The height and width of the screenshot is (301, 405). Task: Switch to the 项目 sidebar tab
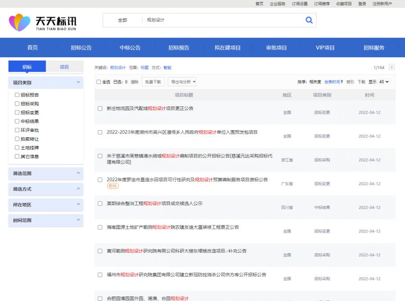coord(64,67)
